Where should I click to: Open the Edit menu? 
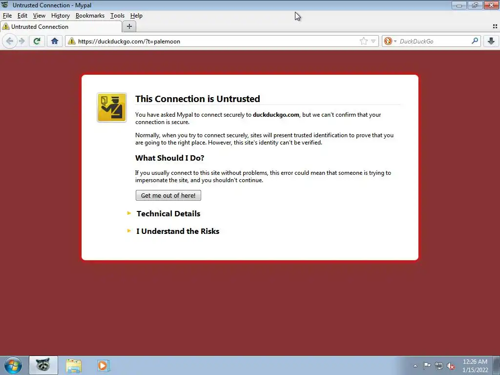coord(22,16)
